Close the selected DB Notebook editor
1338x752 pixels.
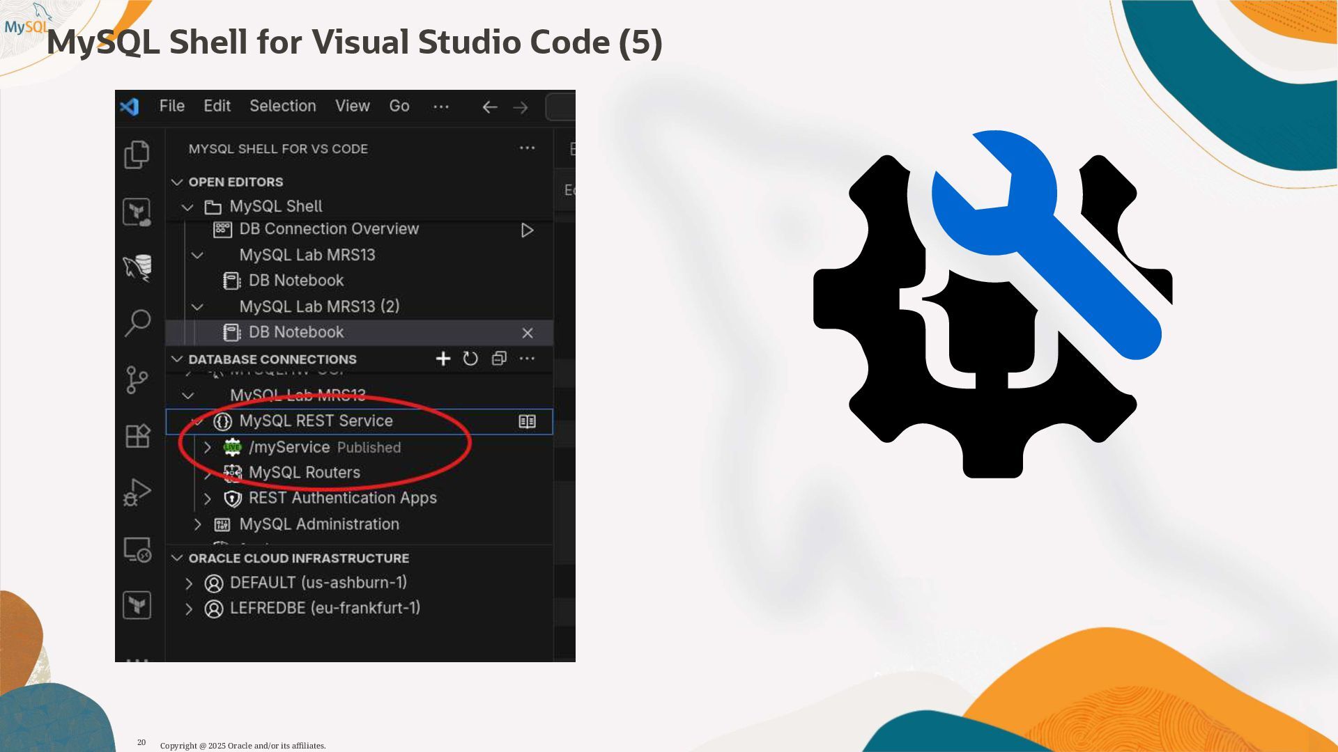click(x=528, y=333)
